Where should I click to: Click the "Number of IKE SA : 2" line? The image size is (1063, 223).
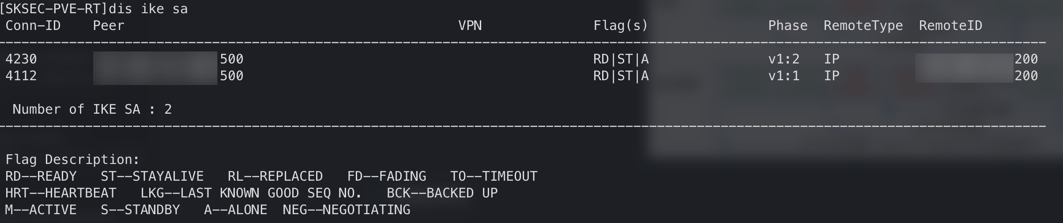pos(92,109)
